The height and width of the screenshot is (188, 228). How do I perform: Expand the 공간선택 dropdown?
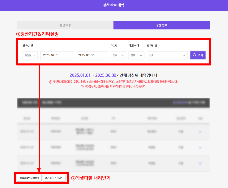[167, 55]
